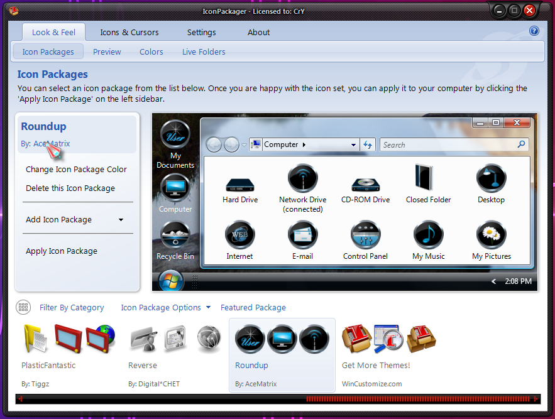
Task: Click the preview's back navigation arrow
Action: pyautogui.click(x=214, y=144)
